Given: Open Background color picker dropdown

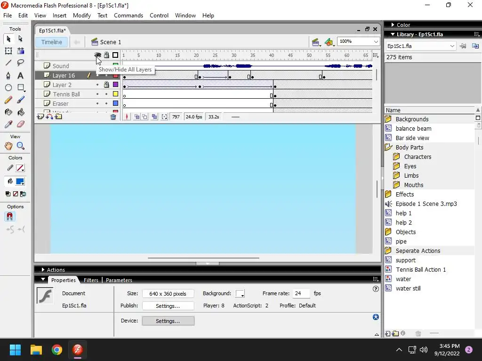Looking at the screenshot, I should tap(240, 293).
